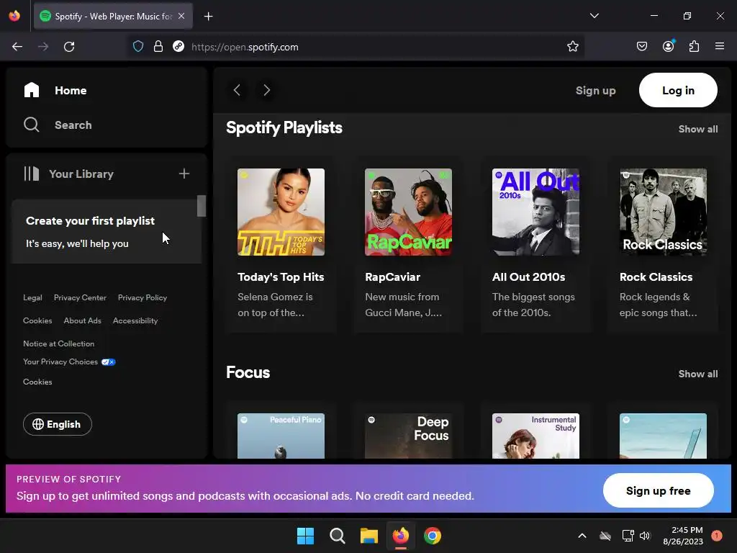Open the Your Privacy Choices toggle link
Screen dimensions: 737x553
pyautogui.click(x=70, y=361)
